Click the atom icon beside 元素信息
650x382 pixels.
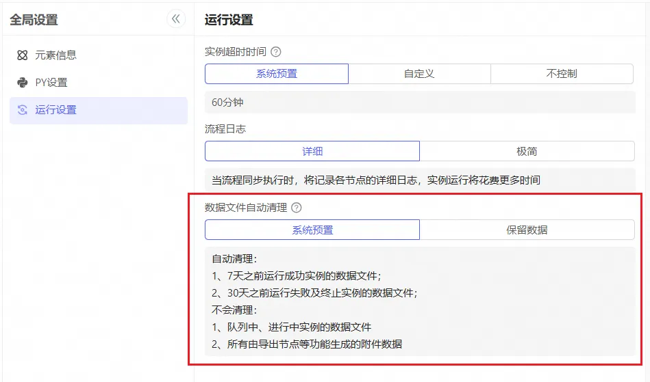23,55
